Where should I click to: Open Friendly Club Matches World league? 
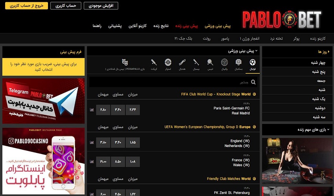click(x=229, y=179)
